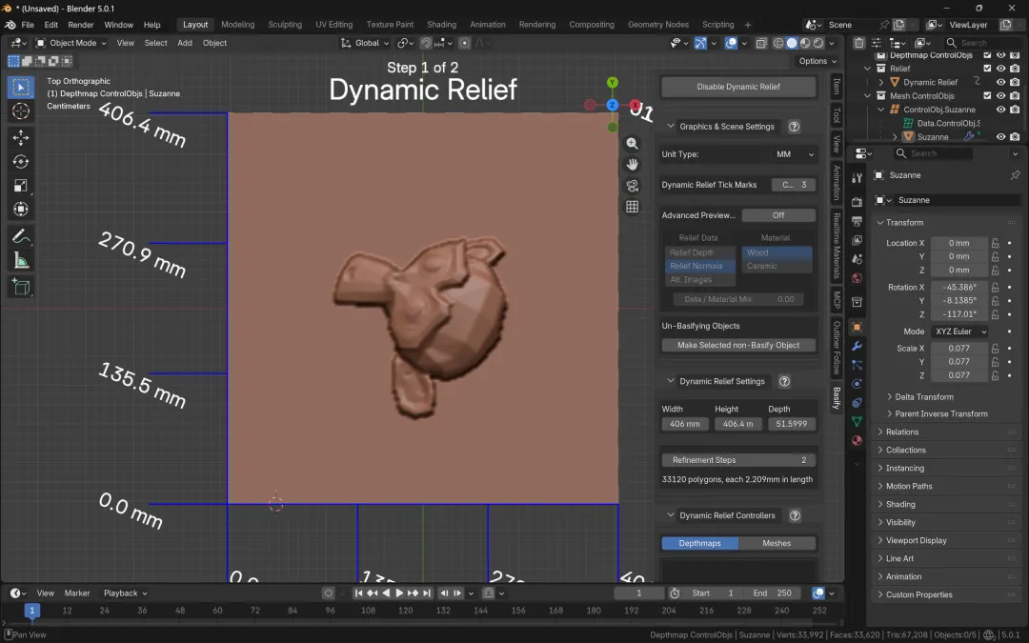The image size is (1029, 643).
Task: Click Disable Dynamic Relief button
Action: click(x=738, y=87)
